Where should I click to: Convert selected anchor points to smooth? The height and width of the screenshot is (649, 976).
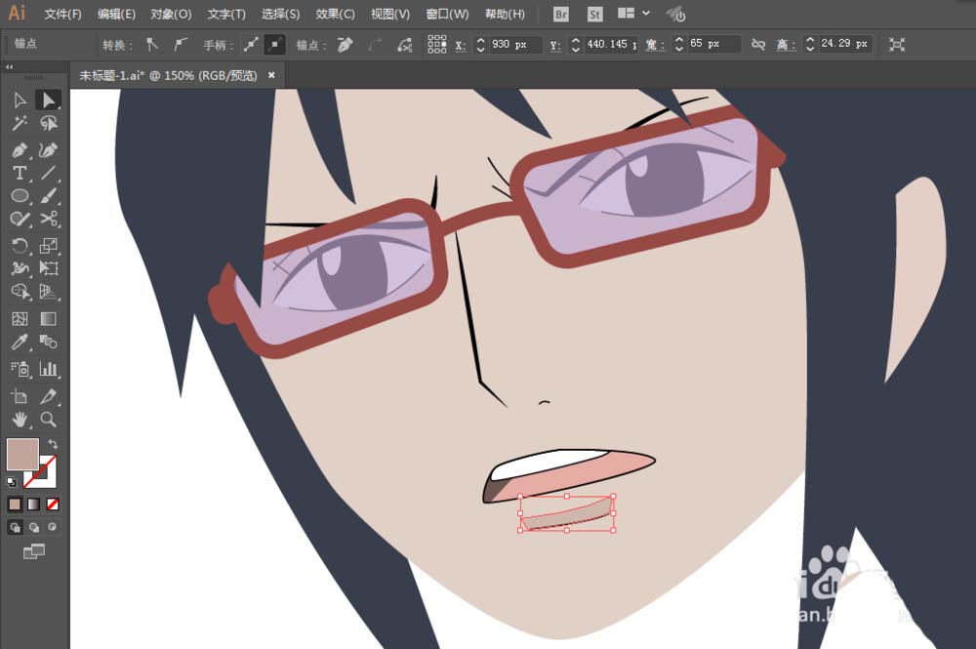[x=180, y=44]
